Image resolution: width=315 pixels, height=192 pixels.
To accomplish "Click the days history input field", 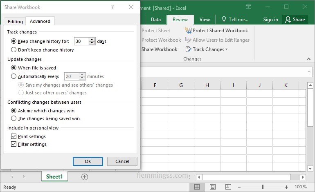I will [x=81, y=41].
